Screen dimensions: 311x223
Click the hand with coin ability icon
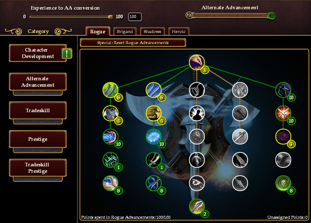click(197, 62)
